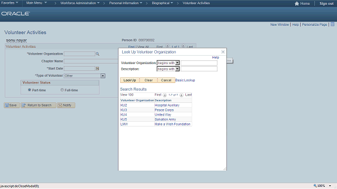Open the Start Date calendar icon
This screenshot has height=189, width=337.
click(97, 69)
